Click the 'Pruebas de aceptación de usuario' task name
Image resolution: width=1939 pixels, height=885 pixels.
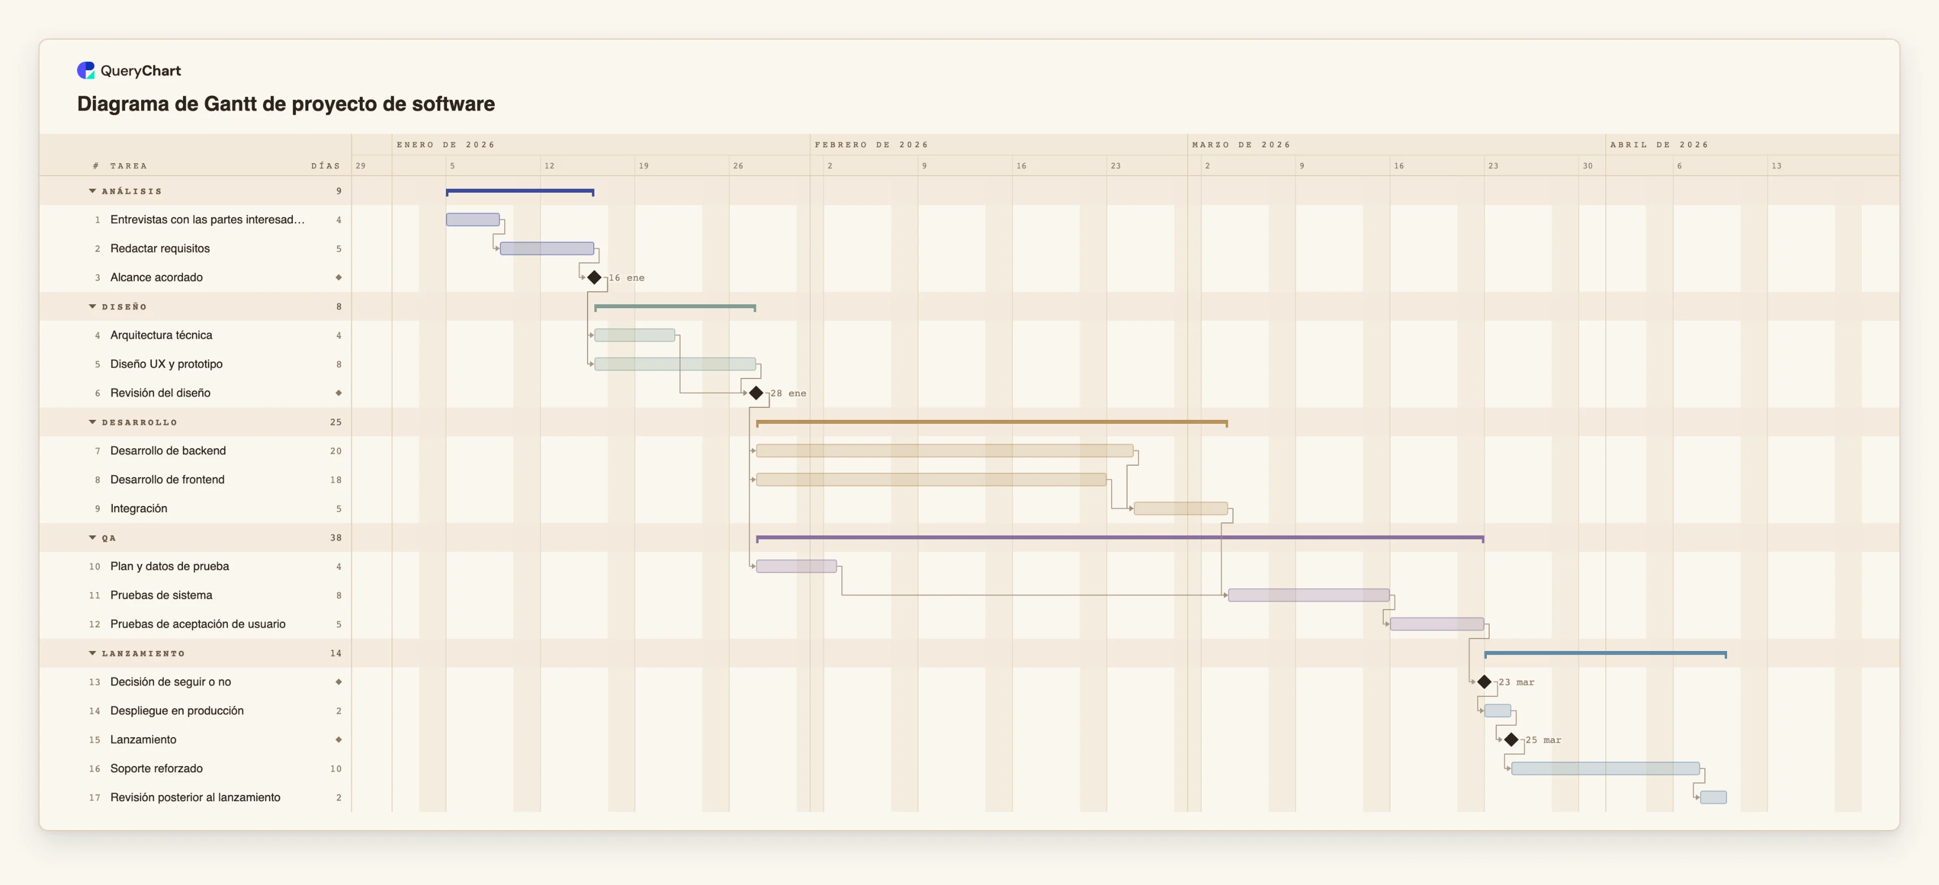198,624
